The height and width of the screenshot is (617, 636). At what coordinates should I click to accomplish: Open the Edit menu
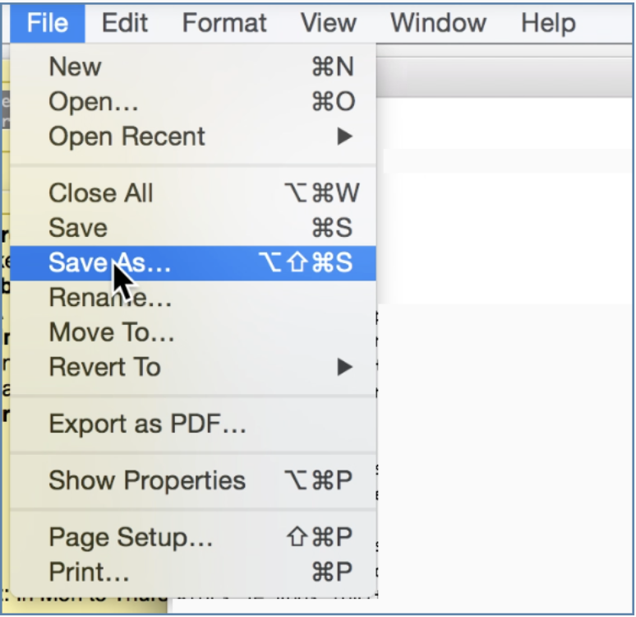[x=125, y=22]
